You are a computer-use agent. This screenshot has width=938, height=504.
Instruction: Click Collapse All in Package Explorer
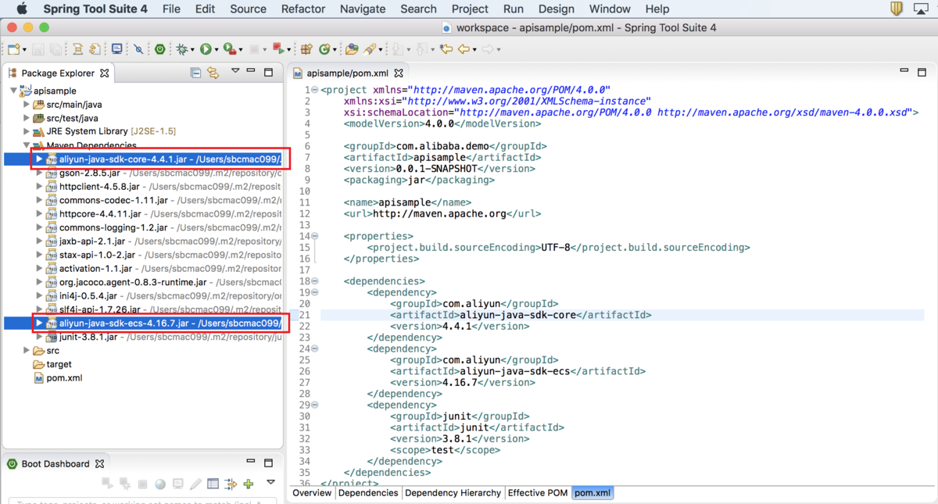(195, 73)
